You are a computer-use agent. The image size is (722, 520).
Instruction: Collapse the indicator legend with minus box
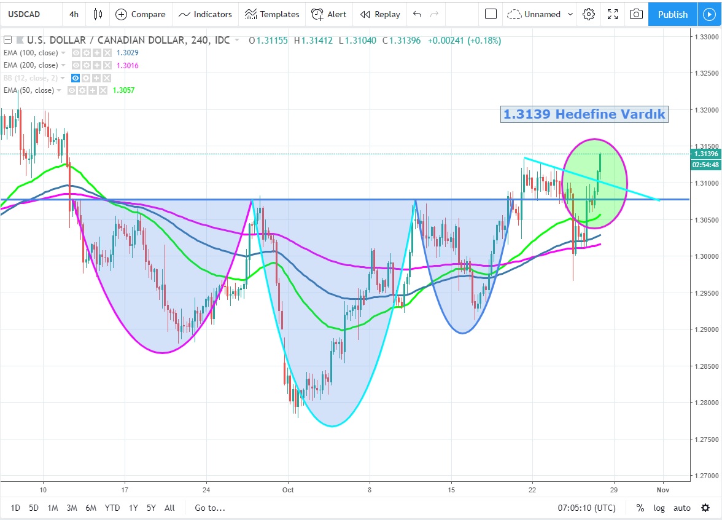click(7, 41)
